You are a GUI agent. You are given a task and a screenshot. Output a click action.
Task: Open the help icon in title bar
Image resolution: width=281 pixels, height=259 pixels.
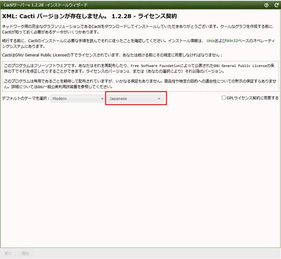point(266,5)
